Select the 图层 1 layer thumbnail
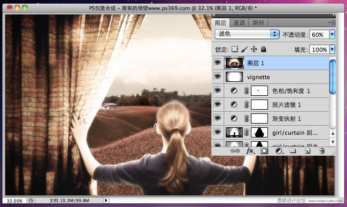347x207 pixels. point(234,63)
